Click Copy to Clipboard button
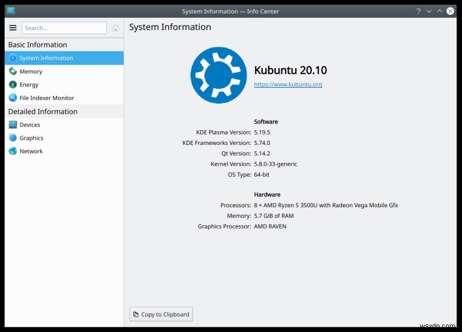The width and height of the screenshot is (462, 332). [161, 314]
